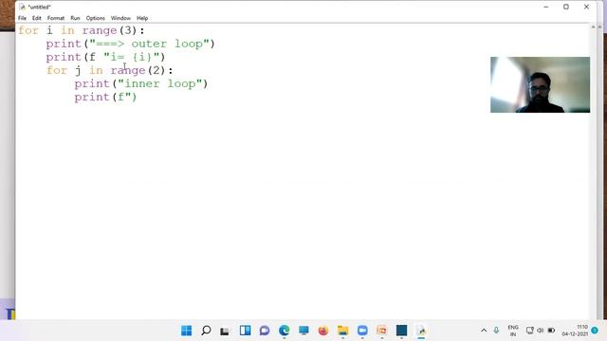Click the volume tray icon
The height and width of the screenshot is (341, 607).
pyautogui.click(x=541, y=331)
